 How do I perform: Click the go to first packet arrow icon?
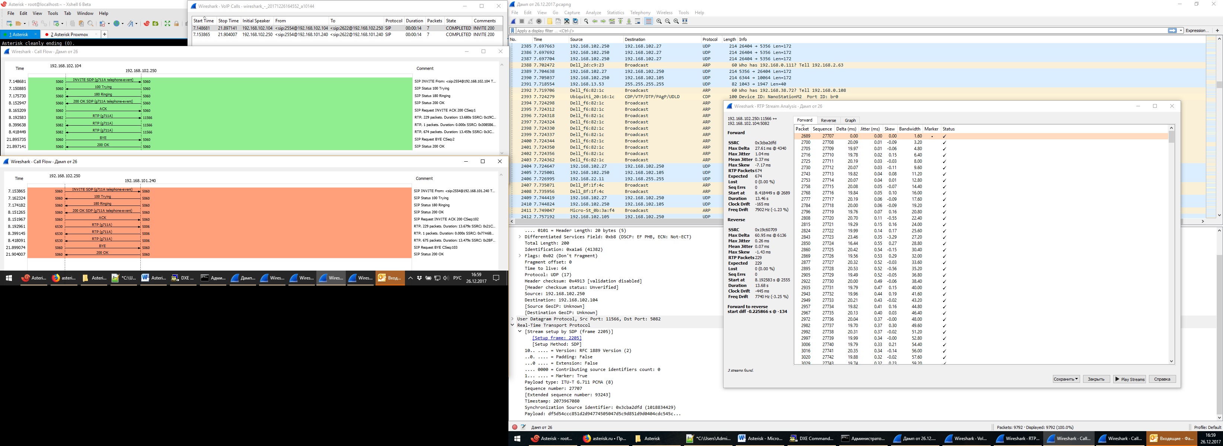tap(620, 21)
